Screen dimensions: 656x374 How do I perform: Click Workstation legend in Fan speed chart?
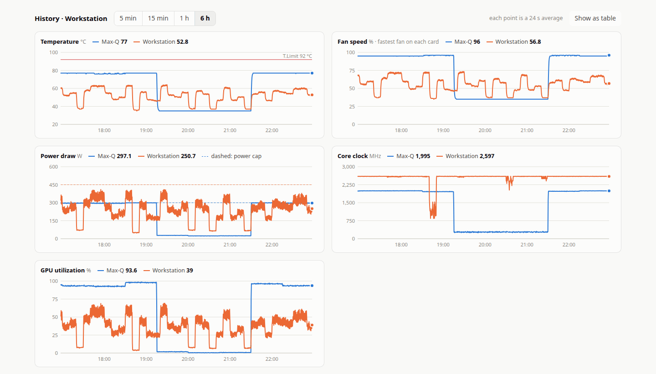coord(513,41)
